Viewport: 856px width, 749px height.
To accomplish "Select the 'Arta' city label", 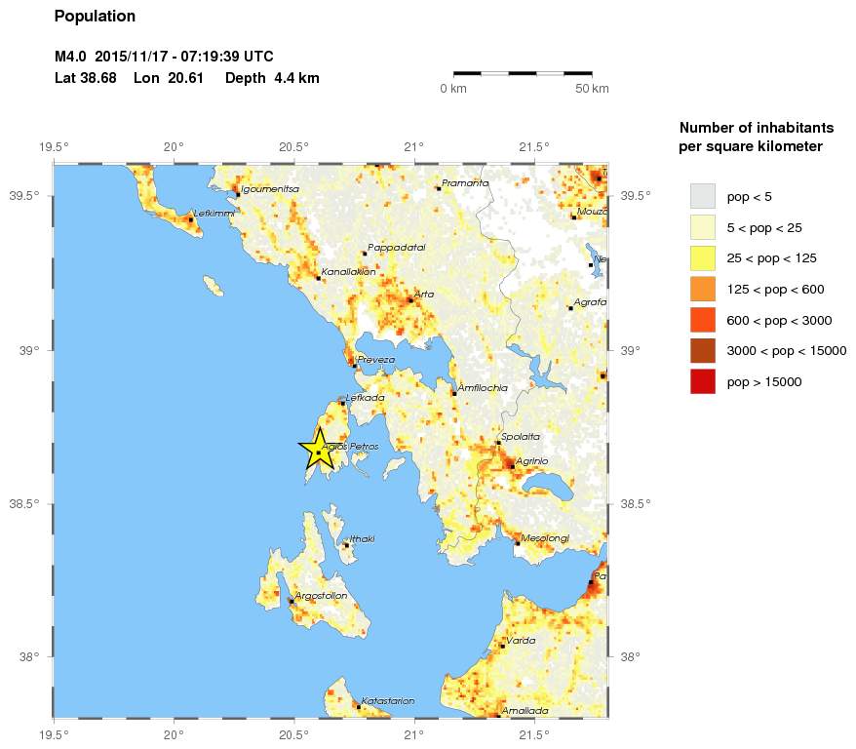I will [424, 295].
